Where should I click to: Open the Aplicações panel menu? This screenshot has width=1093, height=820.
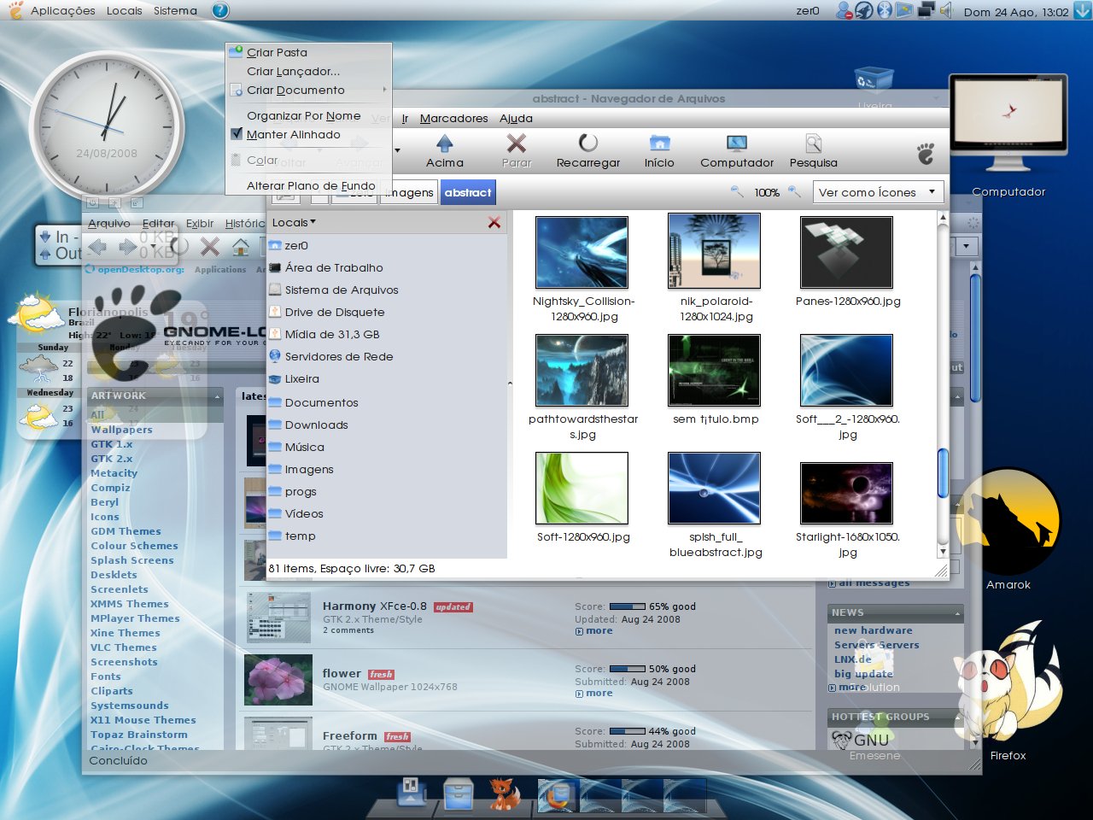[x=62, y=10]
